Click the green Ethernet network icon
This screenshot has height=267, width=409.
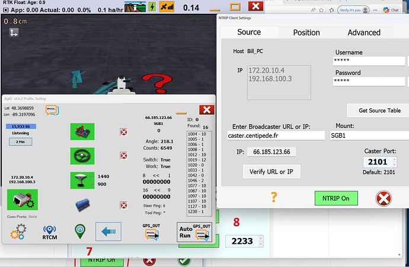click(x=23, y=200)
